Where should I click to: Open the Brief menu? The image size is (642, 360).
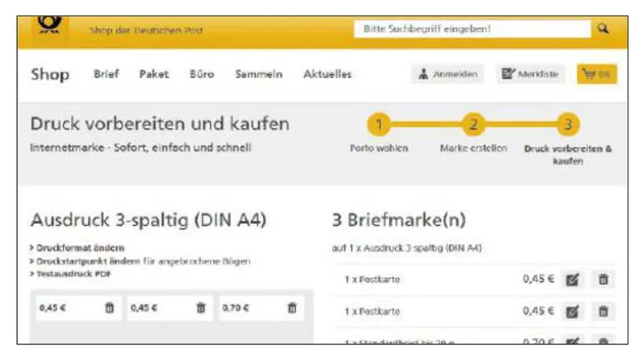pos(106,74)
